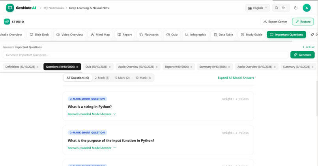This screenshot has width=318, height=166.
Task: Click the history chips horizontal scrollbar
Action: (41, 72)
